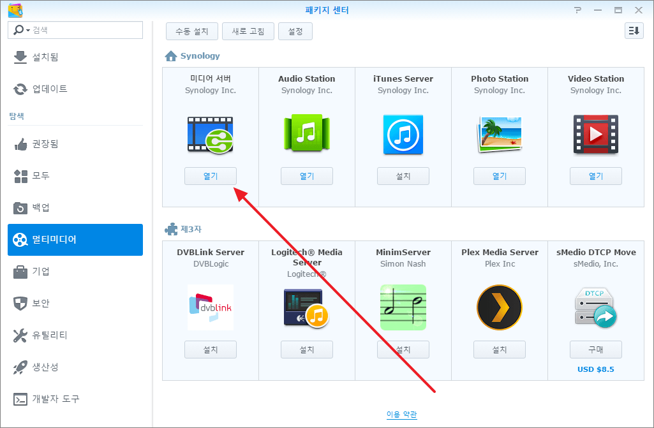Image resolution: width=654 pixels, height=428 pixels.
Task: Click the MinimServer title text
Action: point(403,252)
